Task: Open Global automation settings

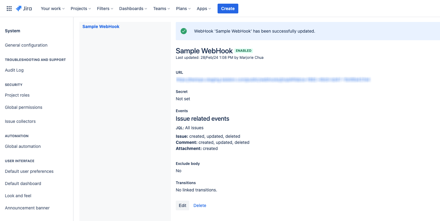Action: coord(23,146)
